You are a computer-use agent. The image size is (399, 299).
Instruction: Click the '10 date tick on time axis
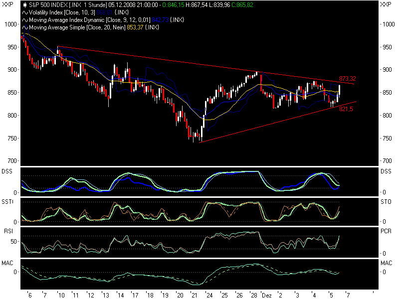click(61, 295)
